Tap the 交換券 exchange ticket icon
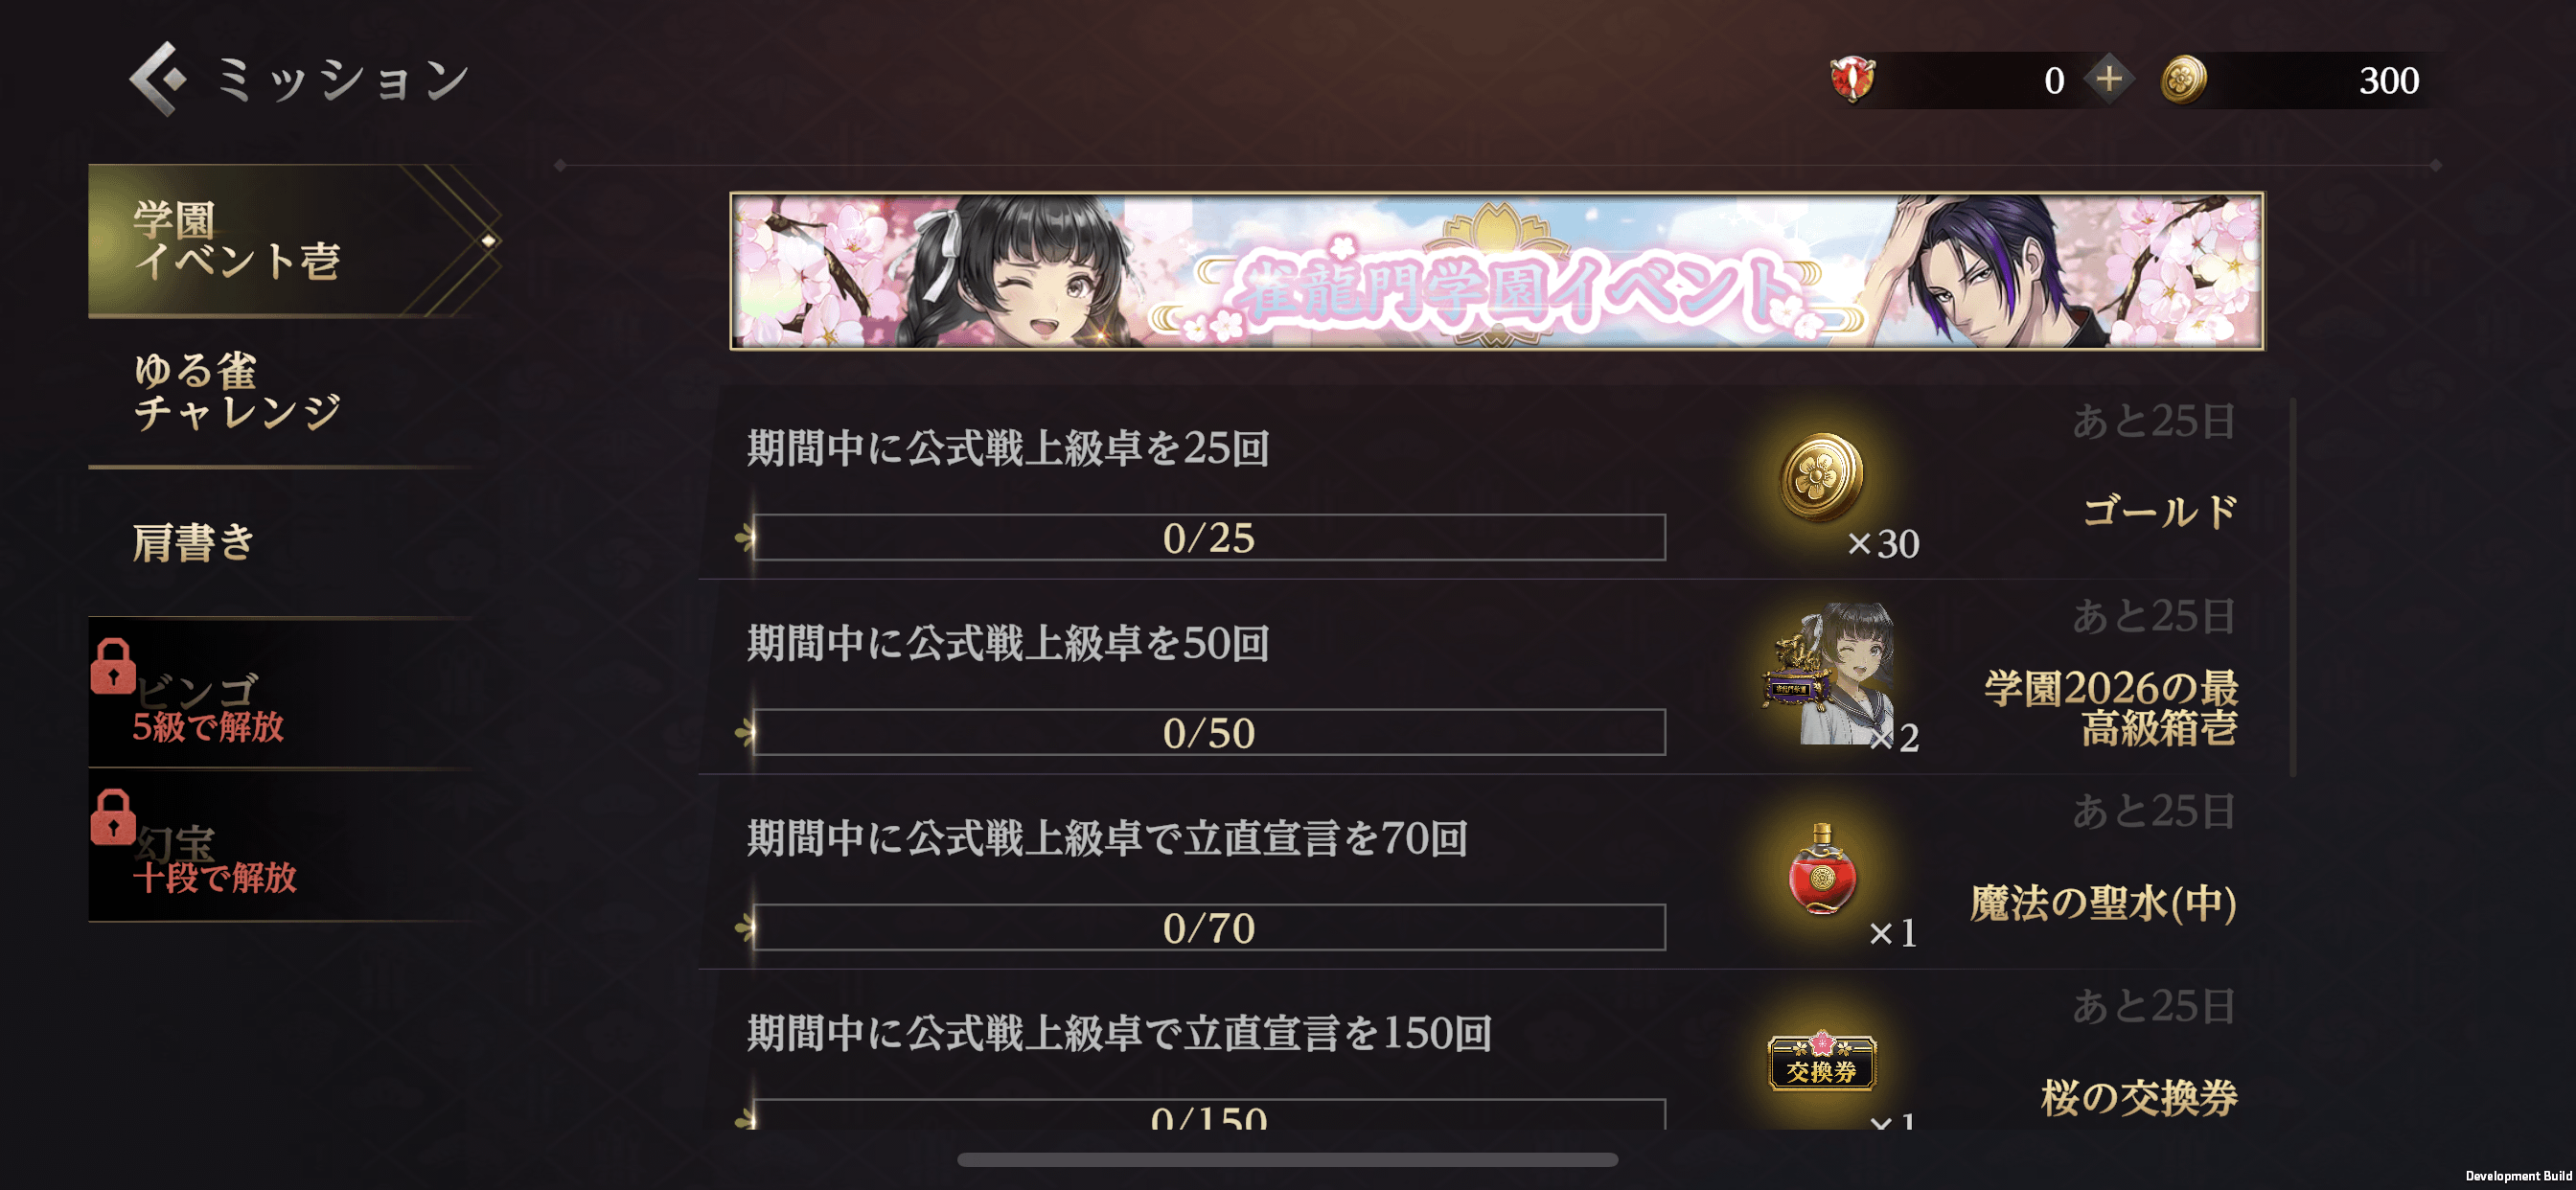 pos(1822,1062)
